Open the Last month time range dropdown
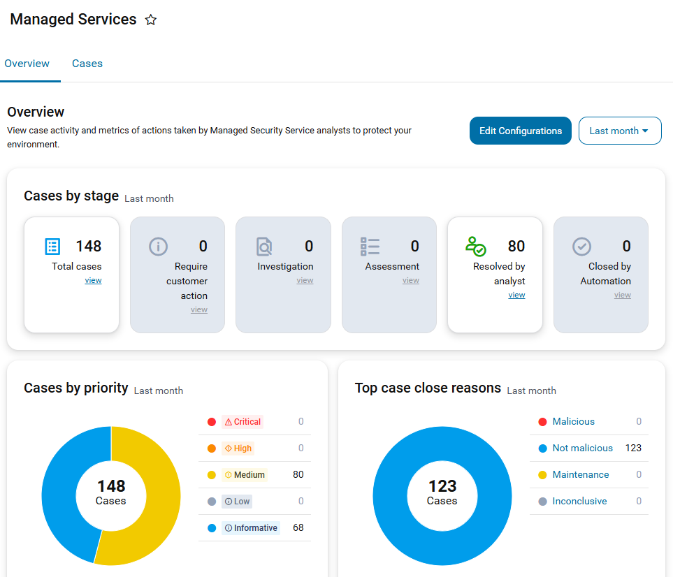This screenshot has height=577, width=673. click(x=620, y=131)
